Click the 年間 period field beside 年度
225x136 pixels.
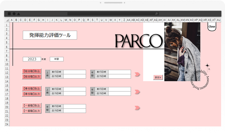(x=57, y=59)
